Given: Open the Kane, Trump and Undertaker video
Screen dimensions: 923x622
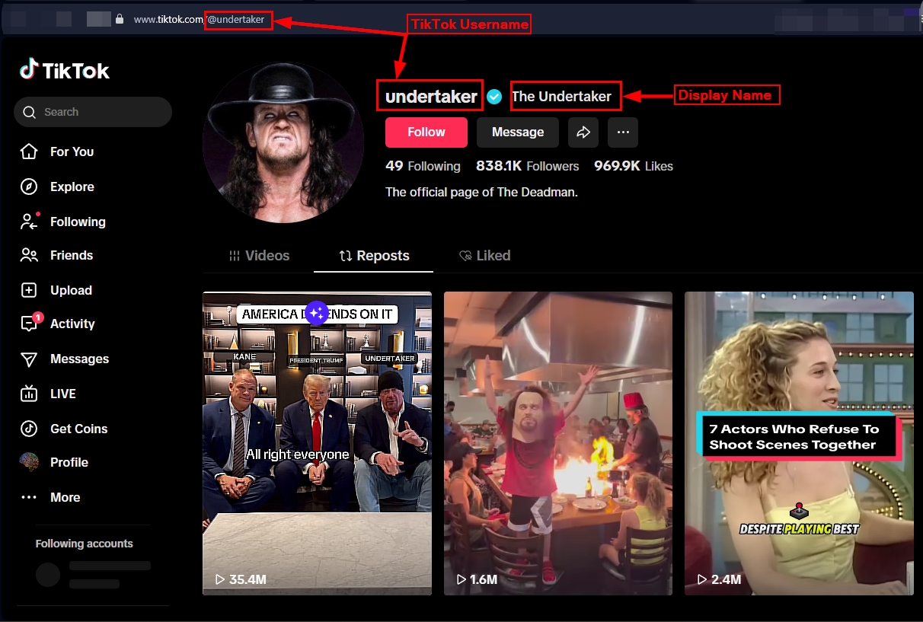Looking at the screenshot, I should click(x=317, y=443).
